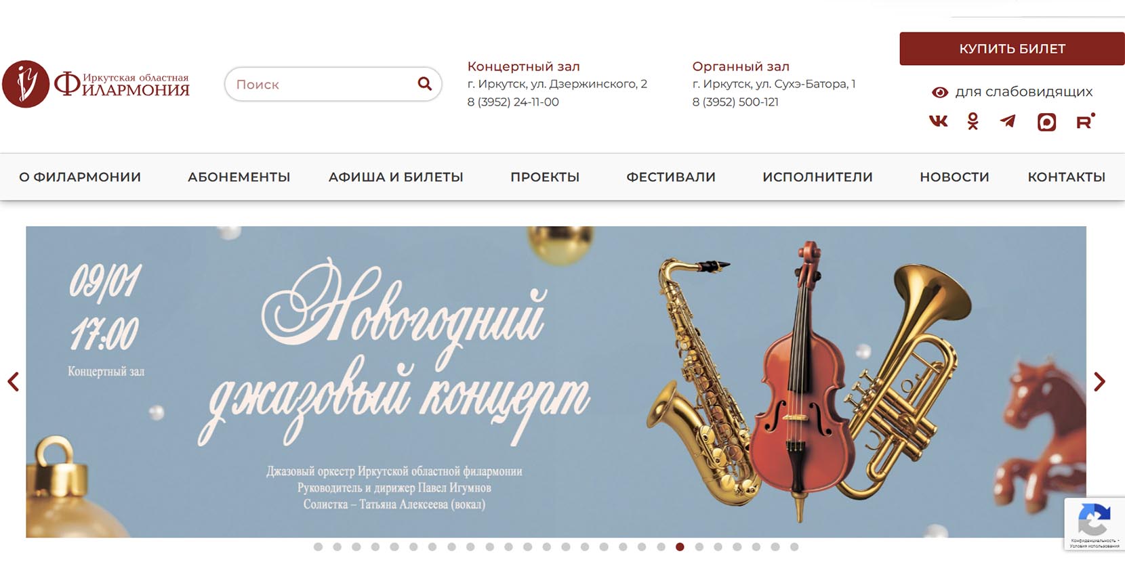This screenshot has width=1125, height=562.
Task: Go to previous banner with left arrow
Action: pyautogui.click(x=13, y=382)
